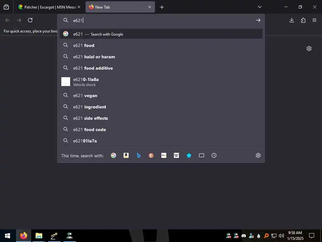Open search settings gear in dropdown
Screen dimensions: 322x242
click(x=258, y=155)
